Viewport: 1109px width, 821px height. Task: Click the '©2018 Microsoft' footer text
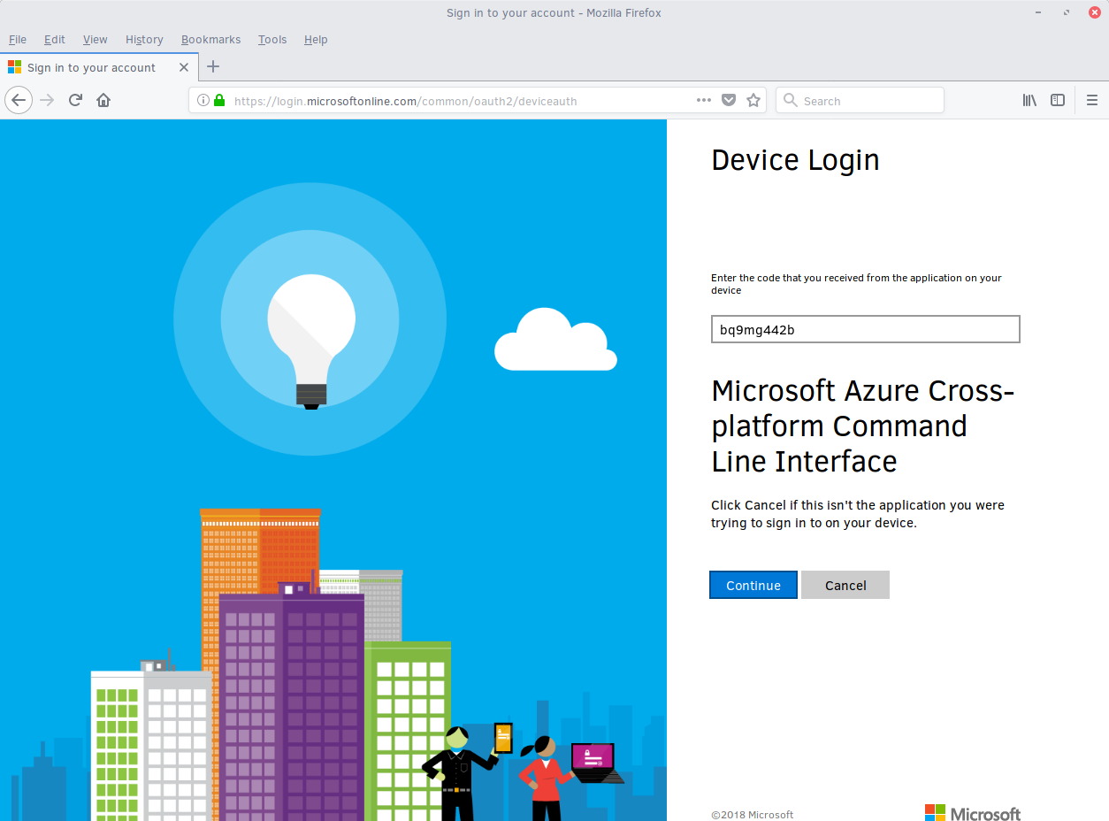point(753,815)
